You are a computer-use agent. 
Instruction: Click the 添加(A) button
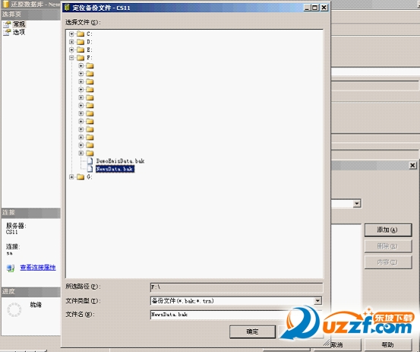[387, 230]
